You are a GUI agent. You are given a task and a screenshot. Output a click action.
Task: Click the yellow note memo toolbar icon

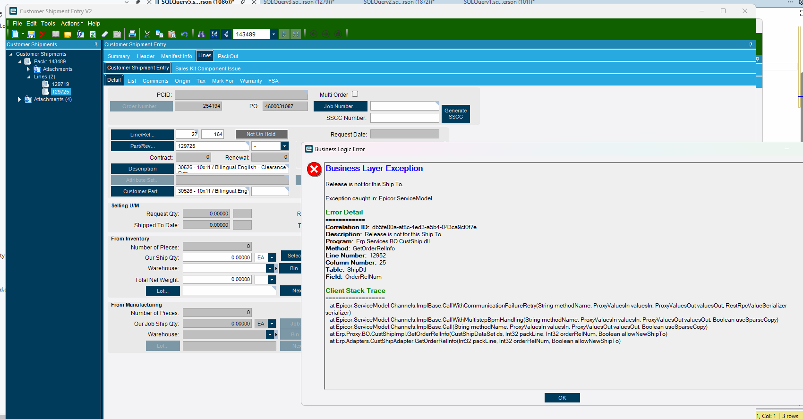pos(68,34)
